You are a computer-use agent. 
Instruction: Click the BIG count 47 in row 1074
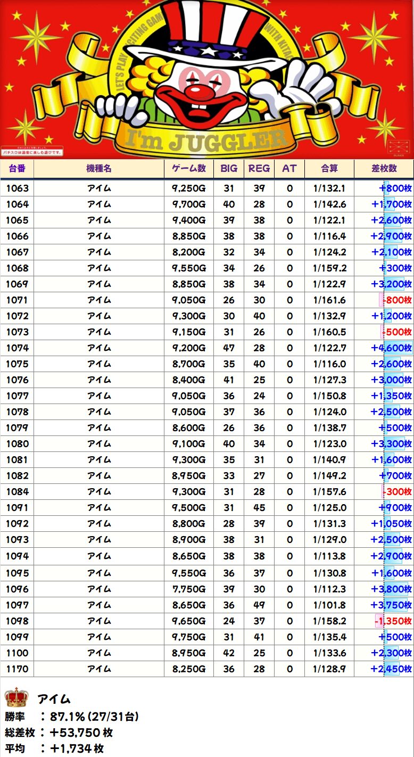coord(229,348)
